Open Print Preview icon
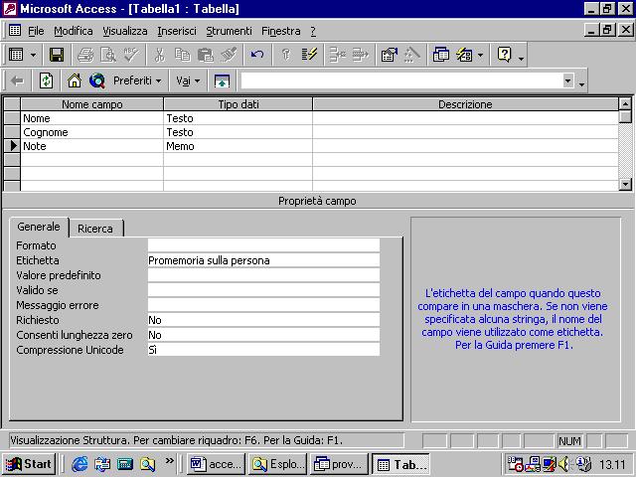The image size is (636, 477). tap(108, 55)
